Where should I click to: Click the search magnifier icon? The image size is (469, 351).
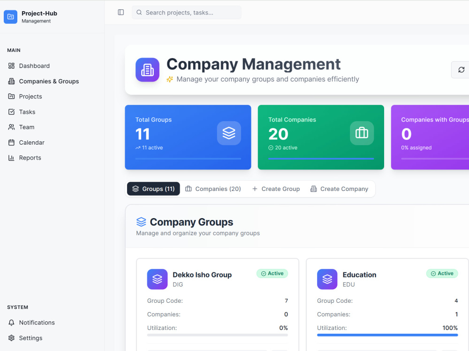(x=139, y=12)
